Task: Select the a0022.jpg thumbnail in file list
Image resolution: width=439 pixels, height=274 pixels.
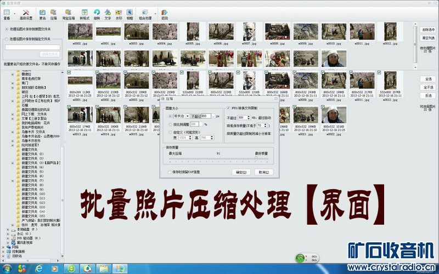Action: (x=334, y=115)
